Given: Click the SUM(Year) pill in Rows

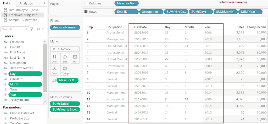Looking at the screenshot, I should pos(250,12).
